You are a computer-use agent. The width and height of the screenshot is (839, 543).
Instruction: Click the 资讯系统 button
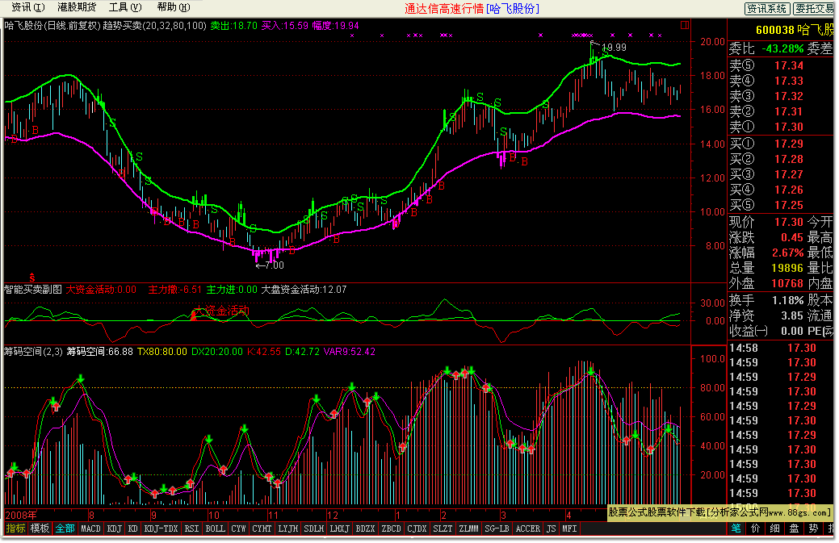click(x=767, y=9)
